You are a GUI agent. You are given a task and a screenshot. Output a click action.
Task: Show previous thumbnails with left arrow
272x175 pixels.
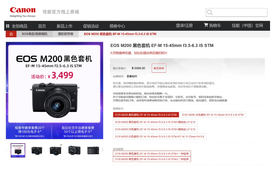pyautogui.click(x=6, y=150)
